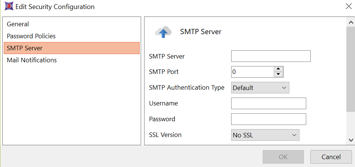
Task: Click the SMTP Server text field
Action: pyautogui.click(x=271, y=56)
